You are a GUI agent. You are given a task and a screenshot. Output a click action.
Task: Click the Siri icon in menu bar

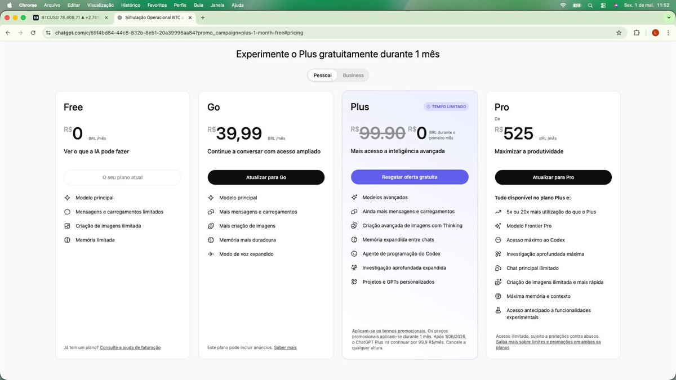[616, 5]
